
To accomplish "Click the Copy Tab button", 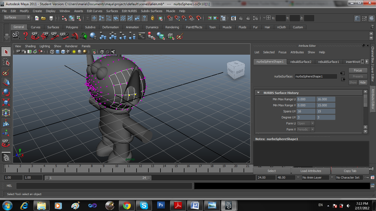I will point(350,171).
